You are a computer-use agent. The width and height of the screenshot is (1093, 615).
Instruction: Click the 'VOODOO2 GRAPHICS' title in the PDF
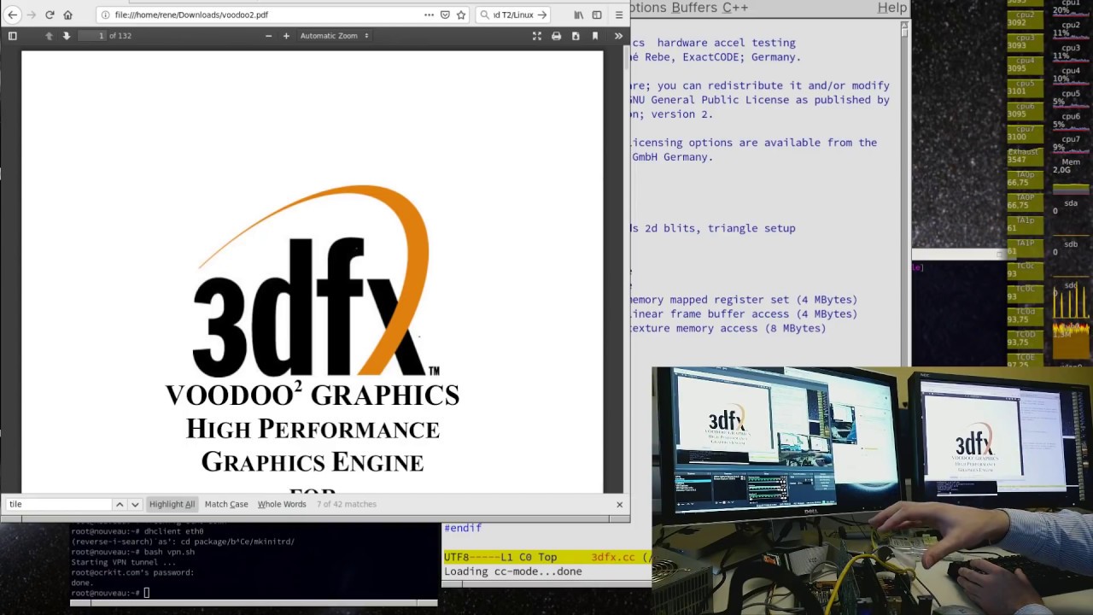pyautogui.click(x=313, y=394)
